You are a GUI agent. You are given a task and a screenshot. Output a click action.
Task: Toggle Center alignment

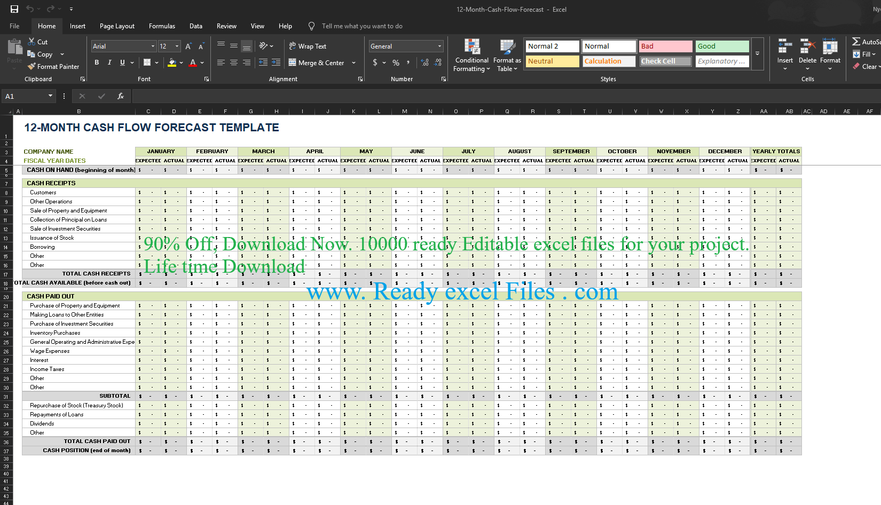(234, 62)
